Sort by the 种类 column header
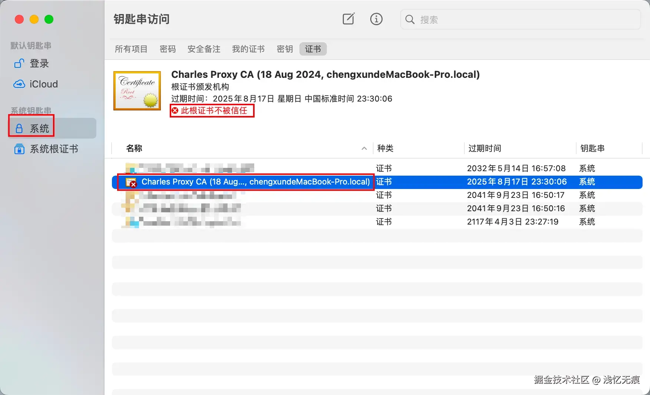The width and height of the screenshot is (650, 395). [x=385, y=148]
